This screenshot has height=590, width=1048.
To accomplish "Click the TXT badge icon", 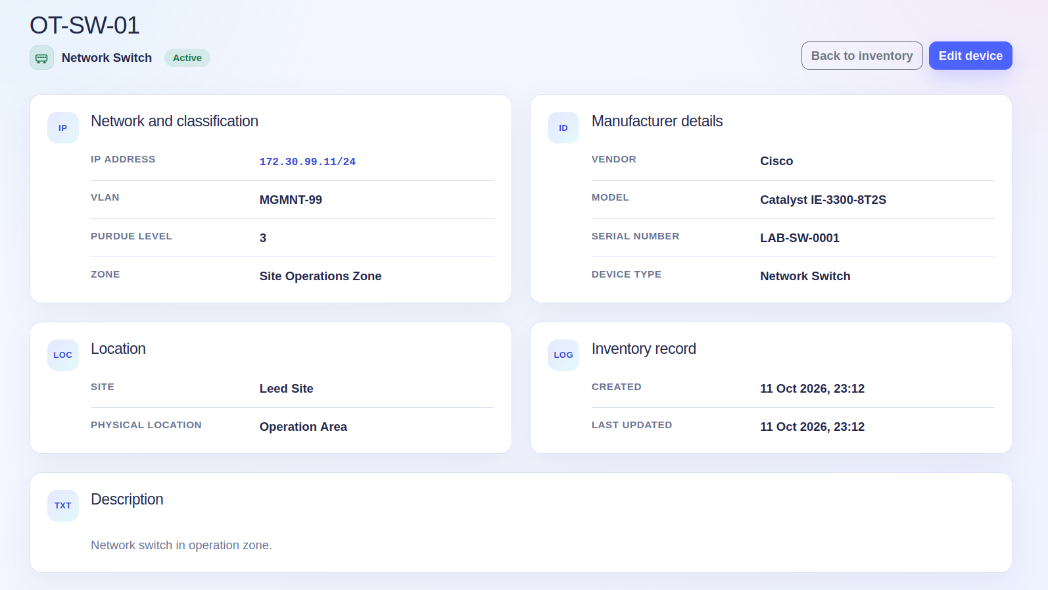I will (x=63, y=506).
